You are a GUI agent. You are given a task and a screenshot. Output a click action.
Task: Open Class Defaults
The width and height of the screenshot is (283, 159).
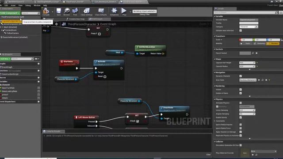pos(101,12)
